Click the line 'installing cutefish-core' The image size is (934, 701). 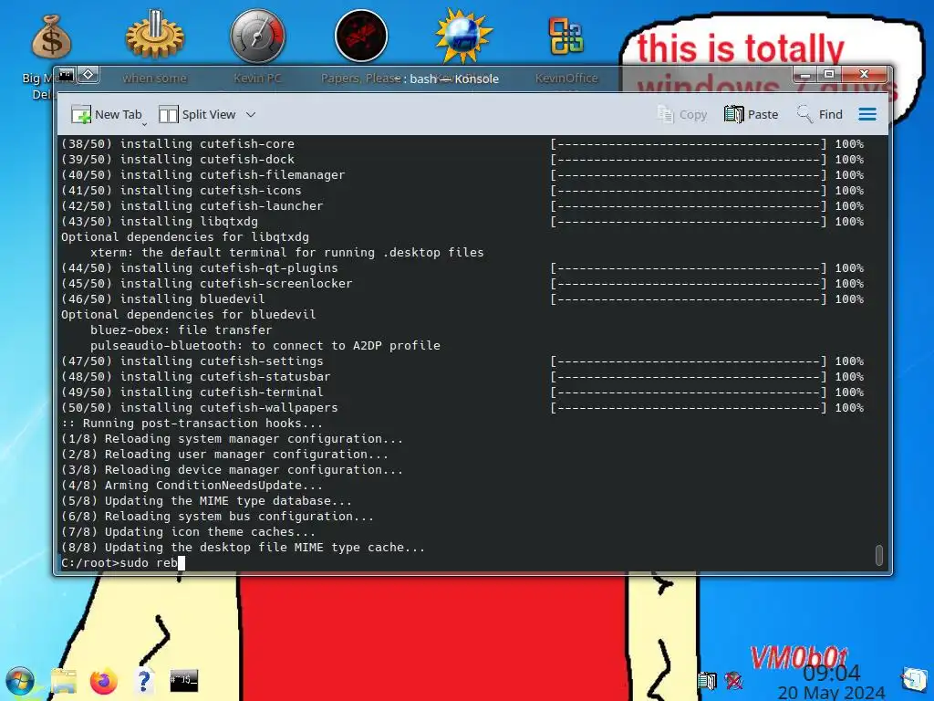(178, 143)
